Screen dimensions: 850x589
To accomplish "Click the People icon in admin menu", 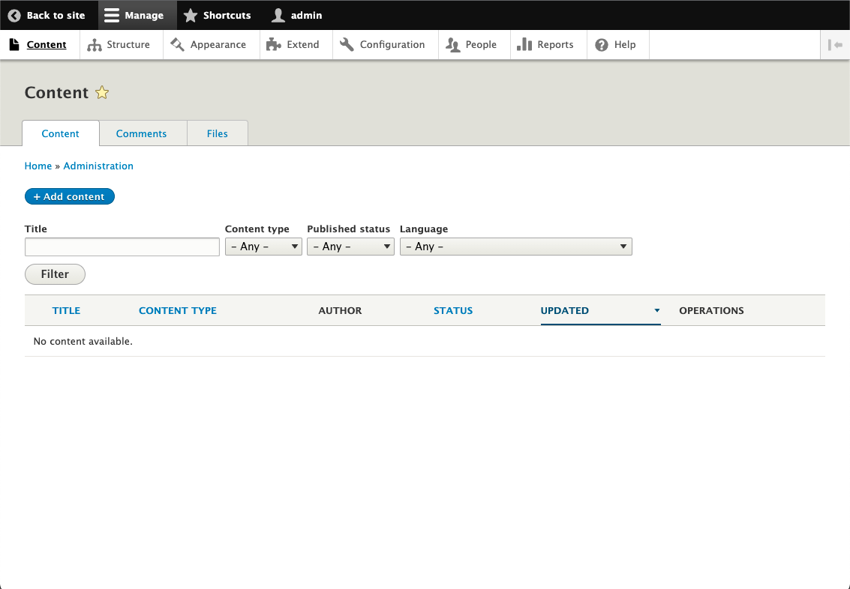I will (452, 44).
